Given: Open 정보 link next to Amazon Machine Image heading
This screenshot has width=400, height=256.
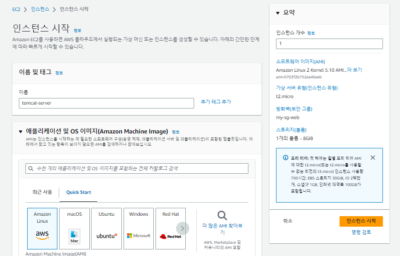Looking at the screenshot, I should (176, 132).
